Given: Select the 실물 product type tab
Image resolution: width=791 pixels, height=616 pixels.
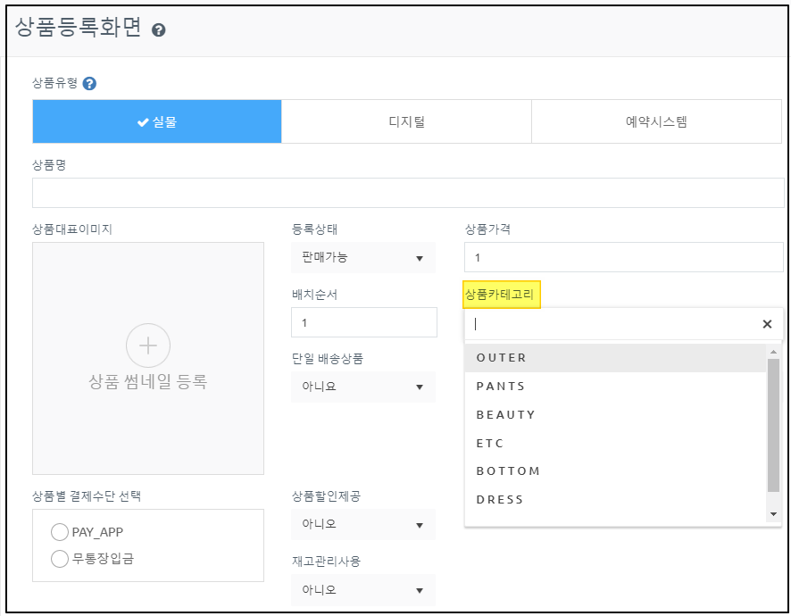Looking at the screenshot, I should tap(157, 121).
